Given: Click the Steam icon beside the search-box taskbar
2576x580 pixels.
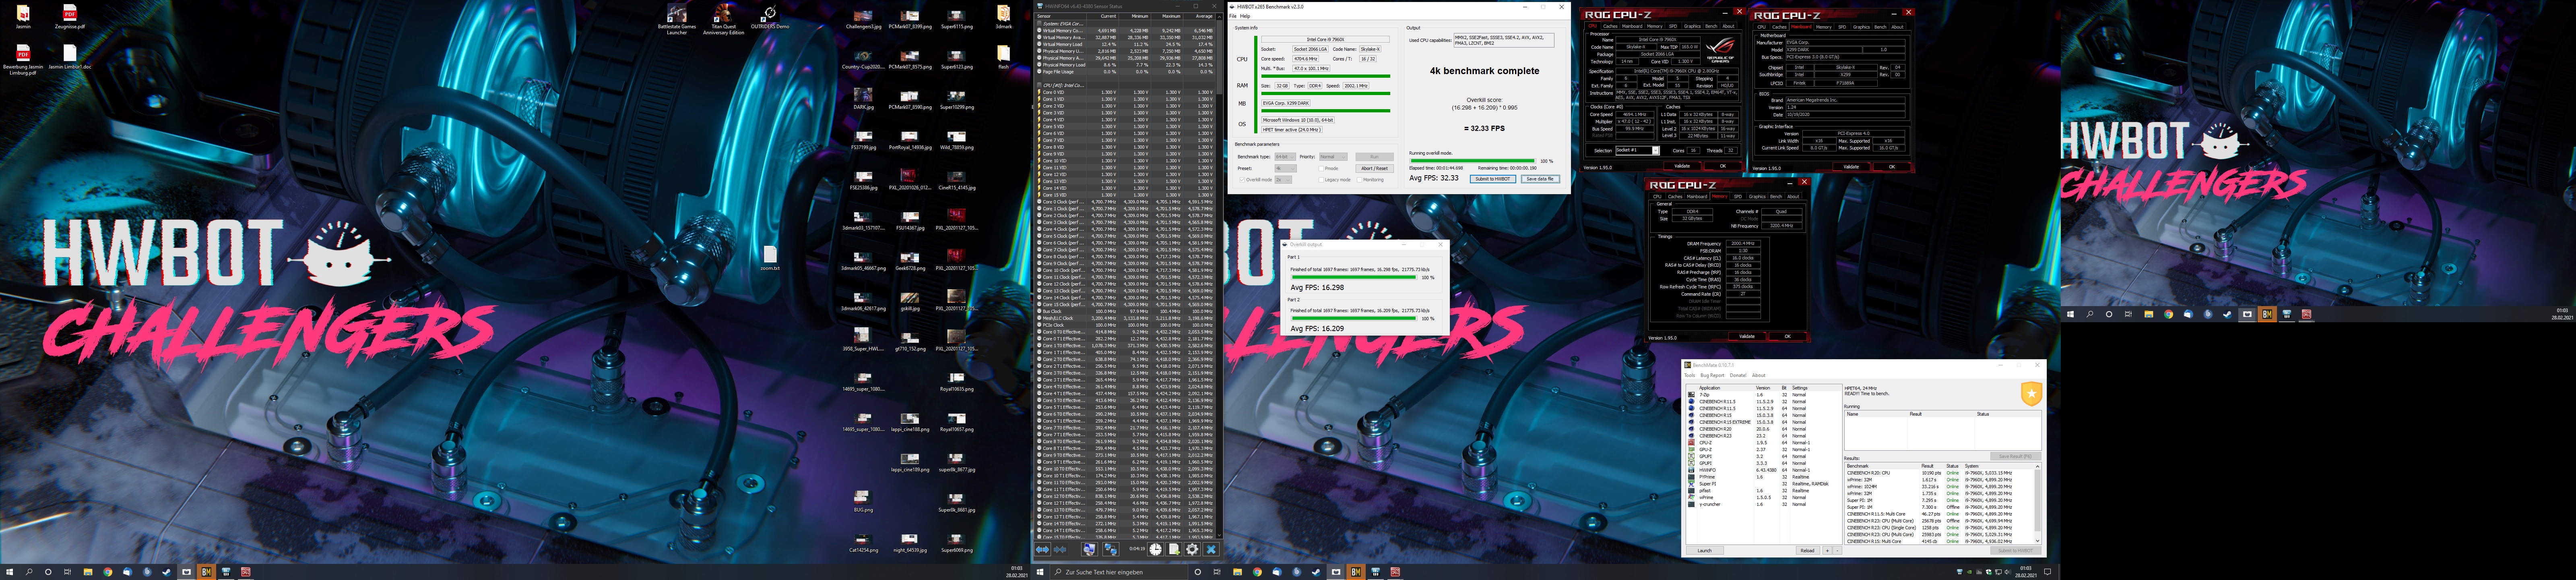Looking at the screenshot, I should click(1317, 572).
